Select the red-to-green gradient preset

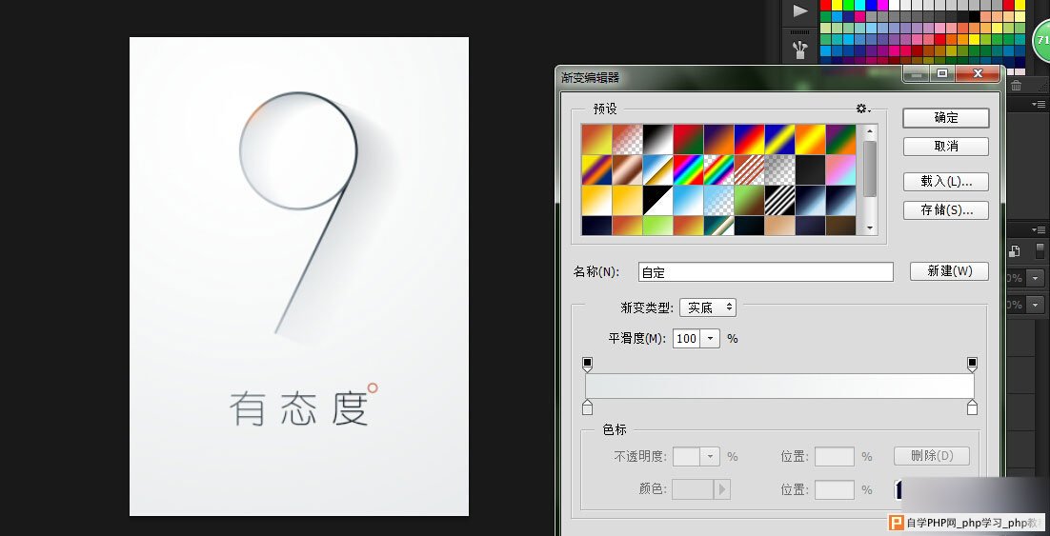pyautogui.click(x=688, y=139)
